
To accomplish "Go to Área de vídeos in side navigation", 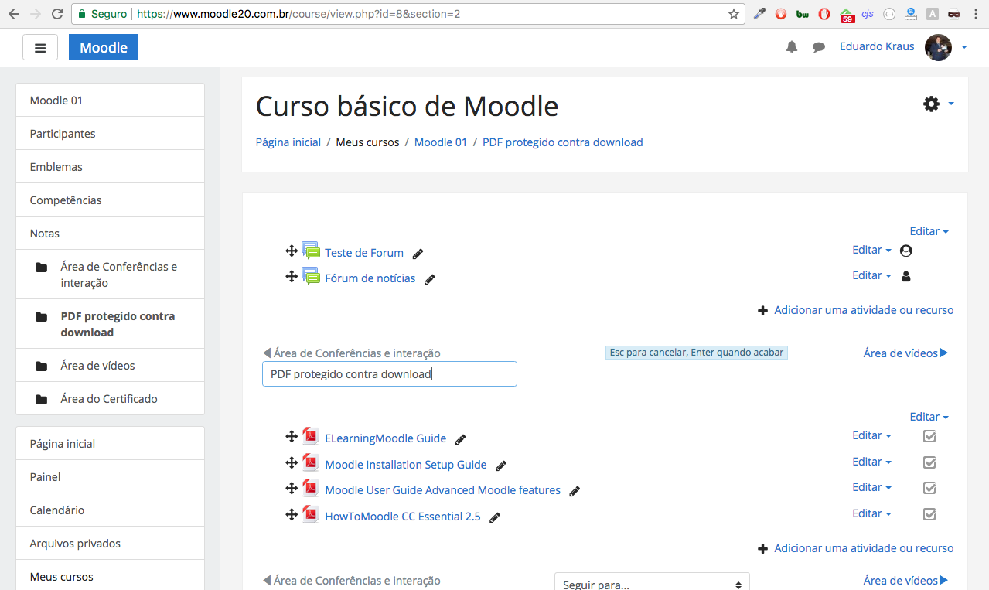I will [x=110, y=366].
